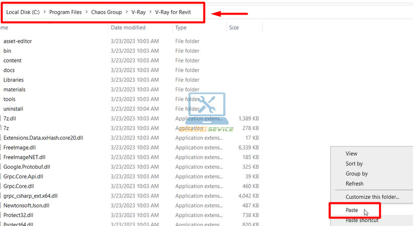Open the View submenu in context menu

point(351,154)
